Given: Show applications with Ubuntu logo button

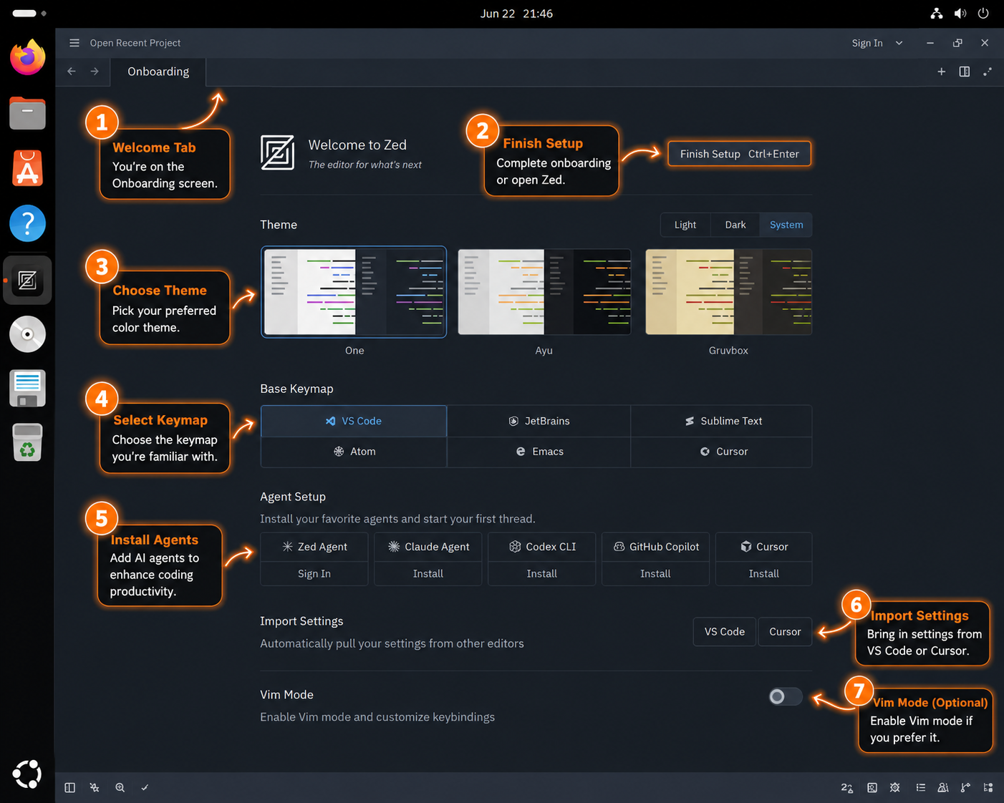Looking at the screenshot, I should (27, 774).
